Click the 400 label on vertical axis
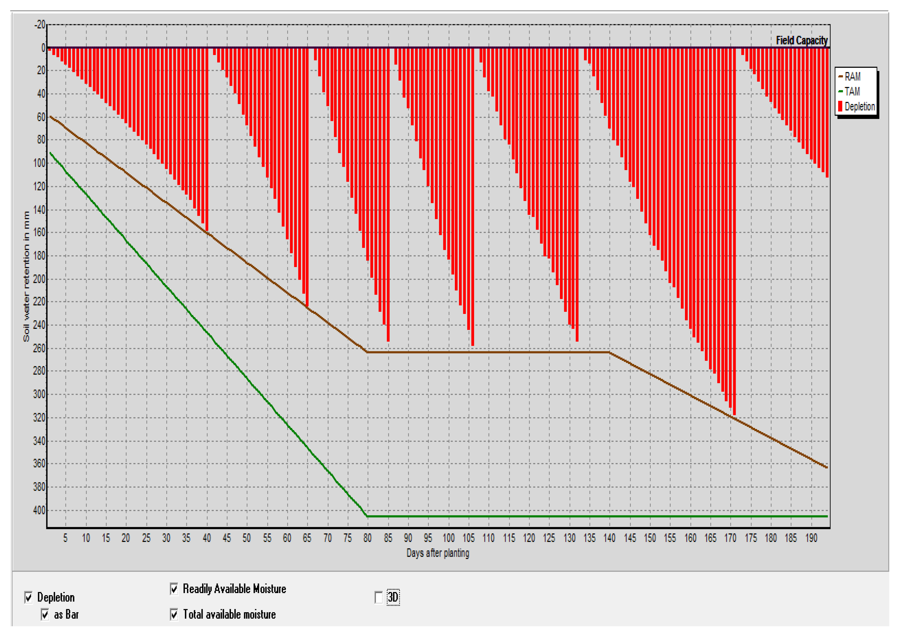 (39, 510)
